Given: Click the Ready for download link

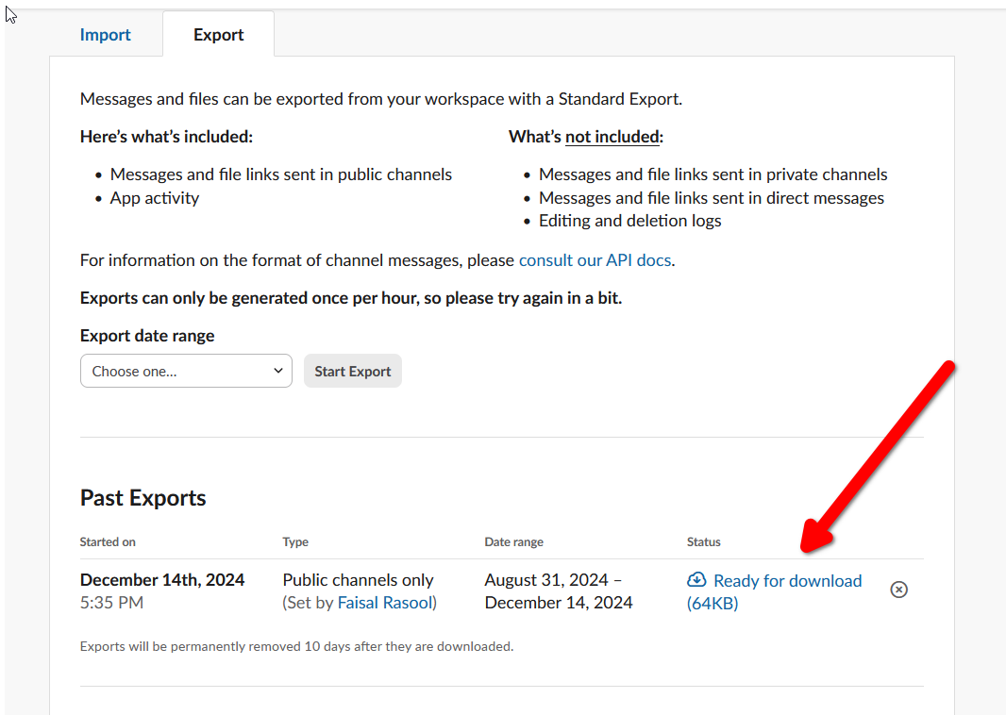Looking at the screenshot, I should coord(775,591).
